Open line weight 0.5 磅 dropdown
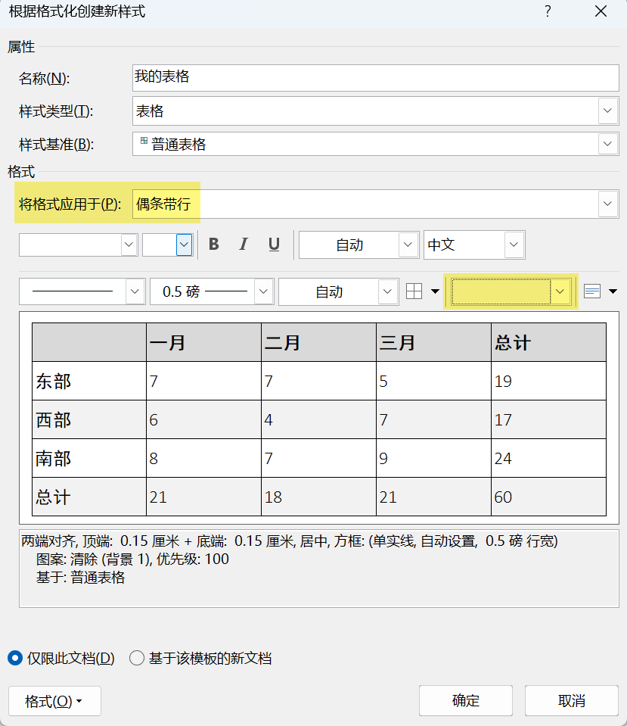Image resolution: width=627 pixels, height=726 pixels. coord(263,291)
